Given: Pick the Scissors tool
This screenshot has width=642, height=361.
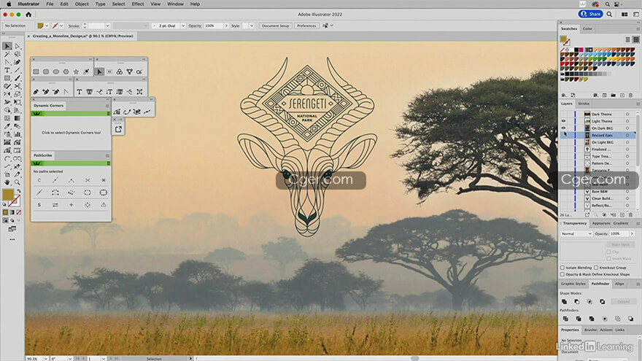Looking at the screenshot, I should (18, 86).
